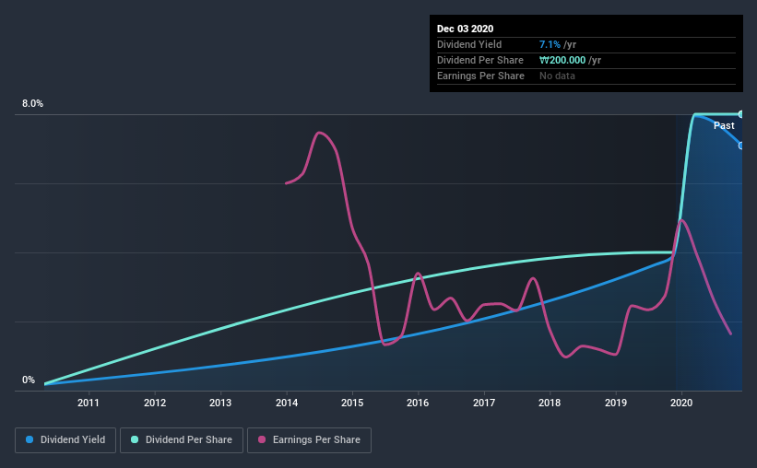Click the 7.1% Dividend Yield tooltip value

click(x=550, y=44)
